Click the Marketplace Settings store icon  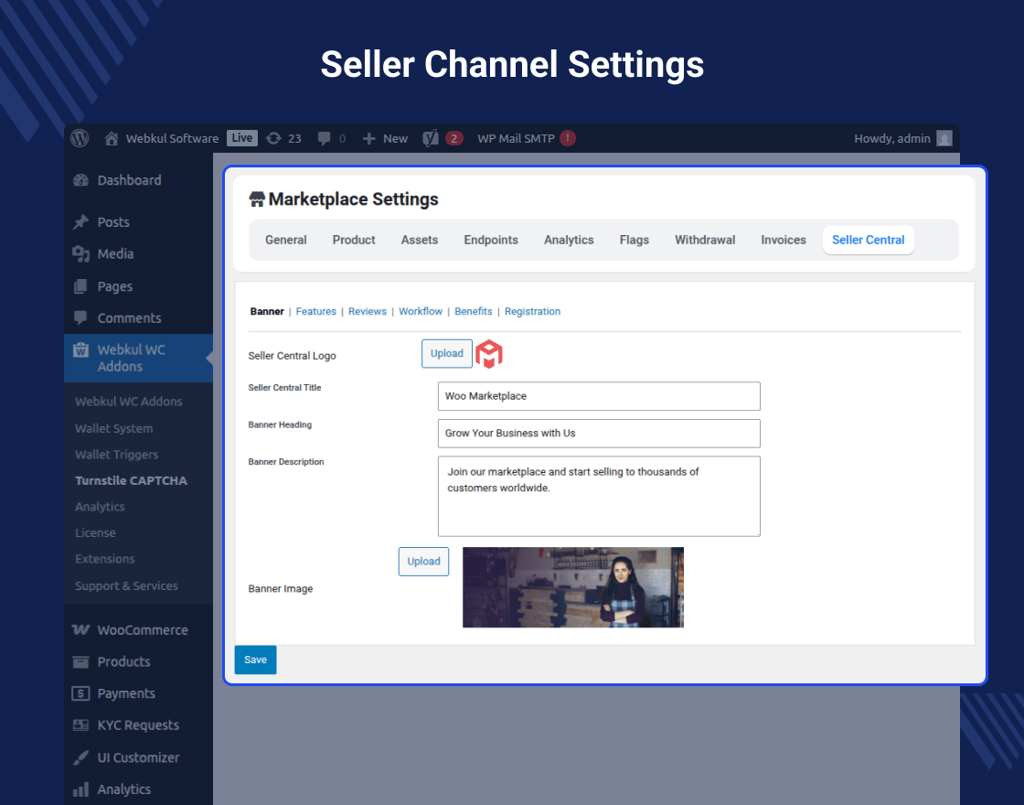[257, 199]
